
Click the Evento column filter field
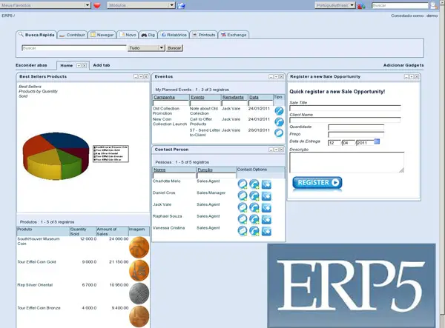[205, 103]
